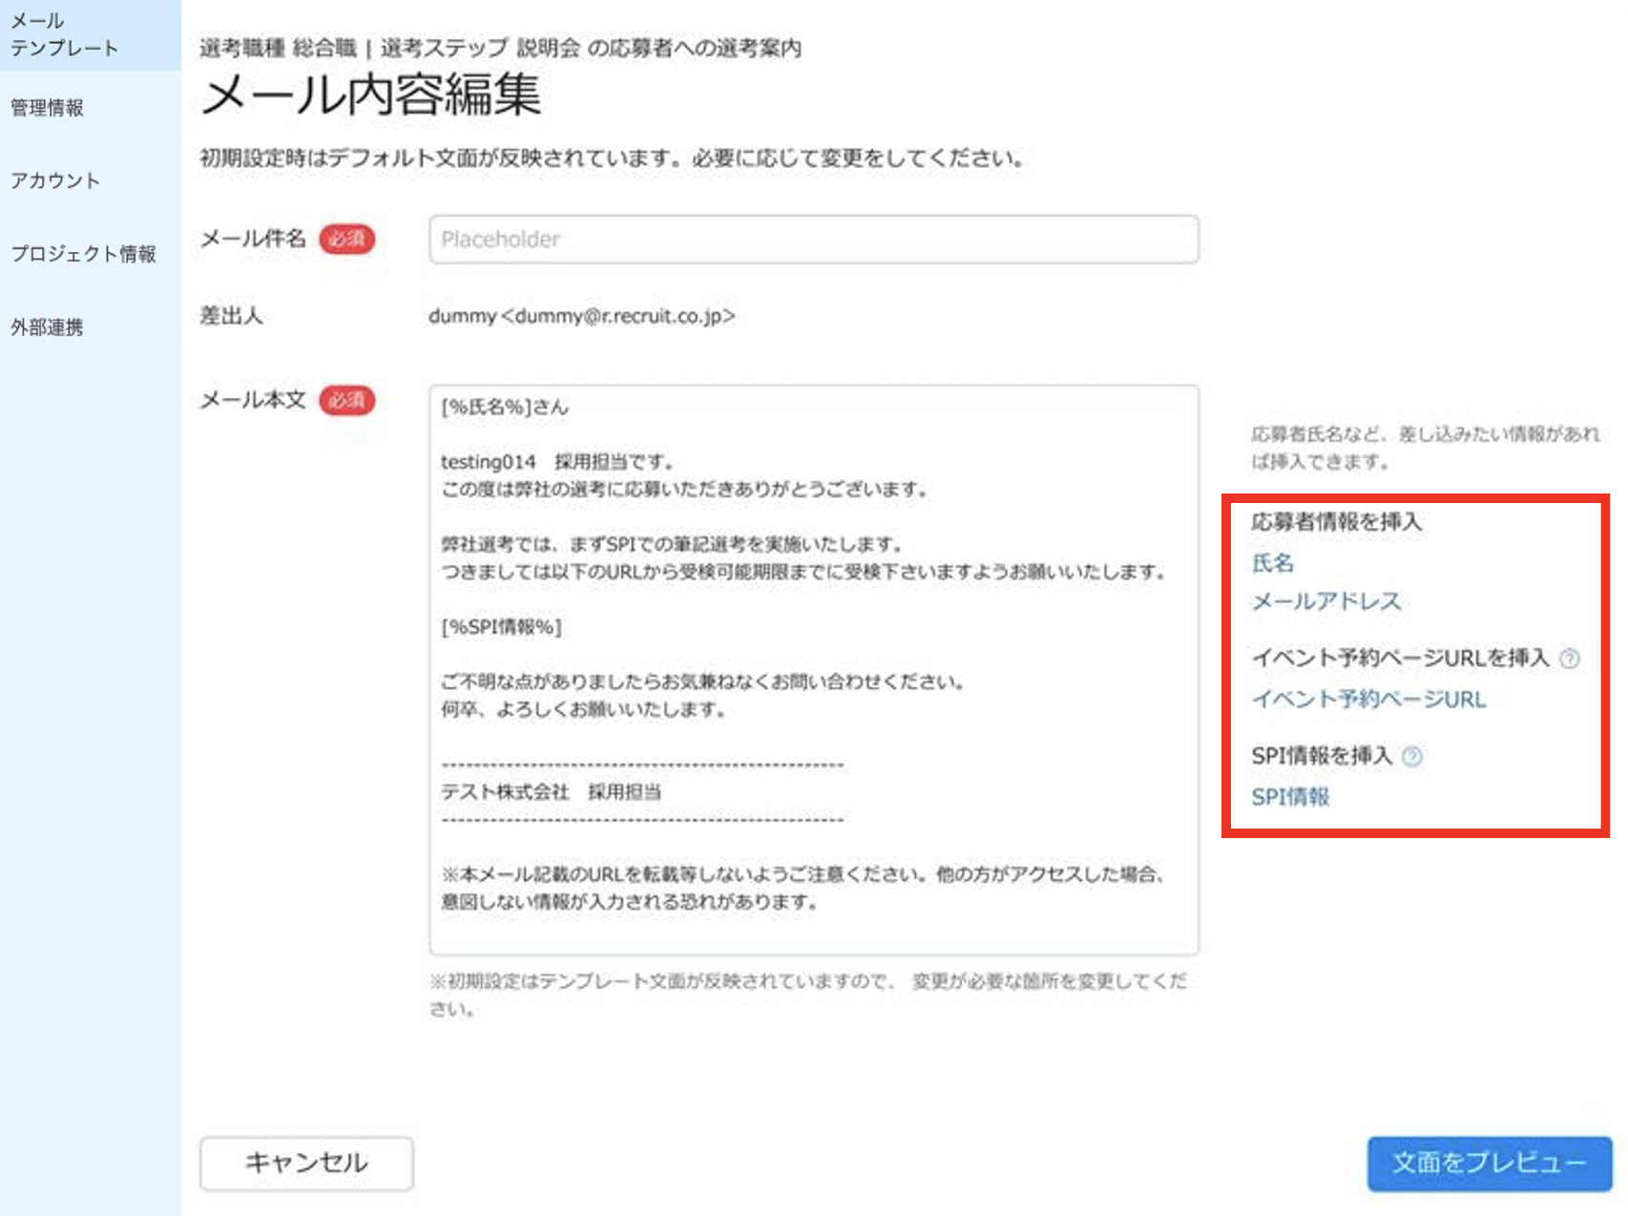
Task: Click テスト株式会社 採用担当 signature line
Action: [x=551, y=792]
